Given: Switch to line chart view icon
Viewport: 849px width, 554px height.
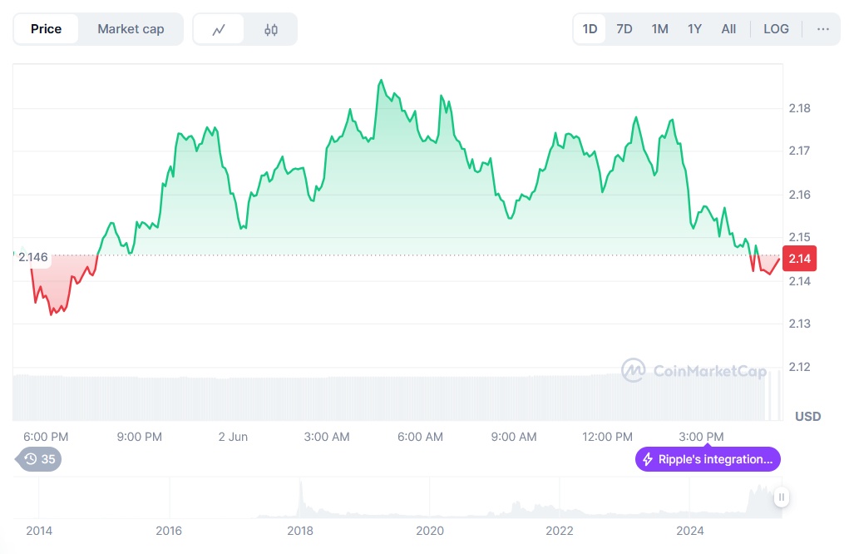Looking at the screenshot, I should (219, 29).
